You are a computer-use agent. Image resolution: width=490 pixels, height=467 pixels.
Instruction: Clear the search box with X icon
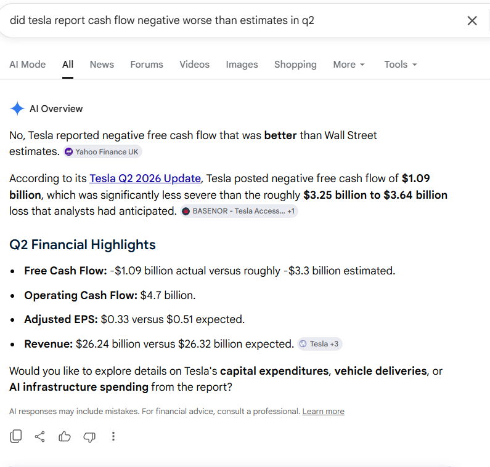472,21
